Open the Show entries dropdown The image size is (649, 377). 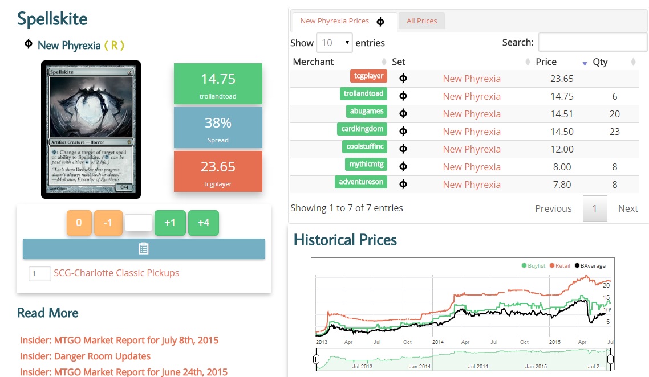pyautogui.click(x=334, y=43)
